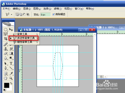The image size is (125, 93).
Task: Open the 帮助(H) menu
Action: 90,9
